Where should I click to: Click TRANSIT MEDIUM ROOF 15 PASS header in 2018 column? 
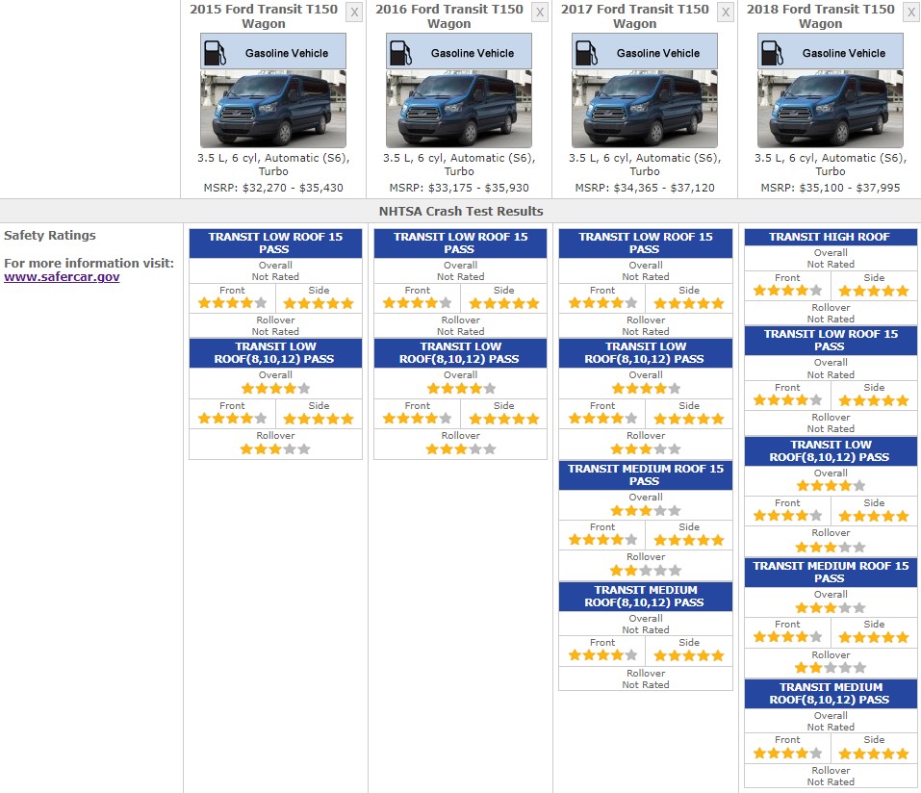(x=830, y=573)
